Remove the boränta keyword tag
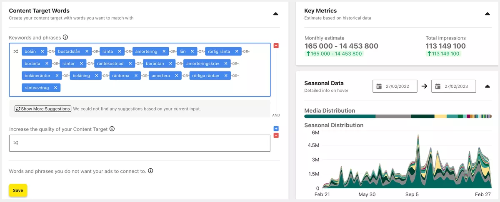Image resolution: width=500 pixels, height=202 pixels. (47, 64)
